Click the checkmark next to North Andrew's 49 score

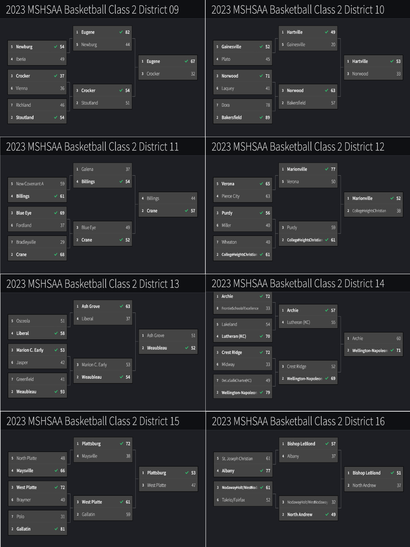point(327,515)
